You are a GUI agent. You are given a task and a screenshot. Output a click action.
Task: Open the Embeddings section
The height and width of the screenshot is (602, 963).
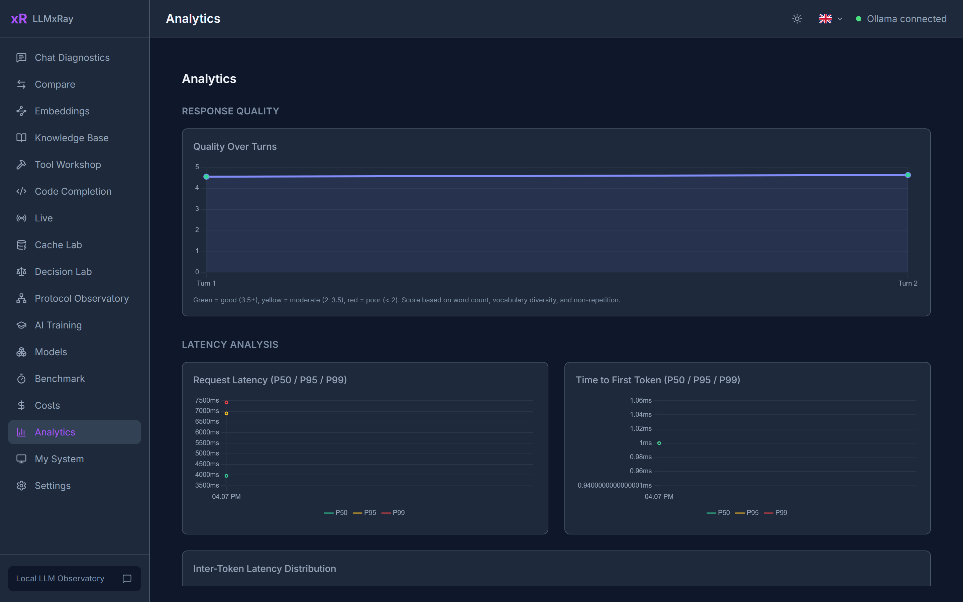click(75, 111)
